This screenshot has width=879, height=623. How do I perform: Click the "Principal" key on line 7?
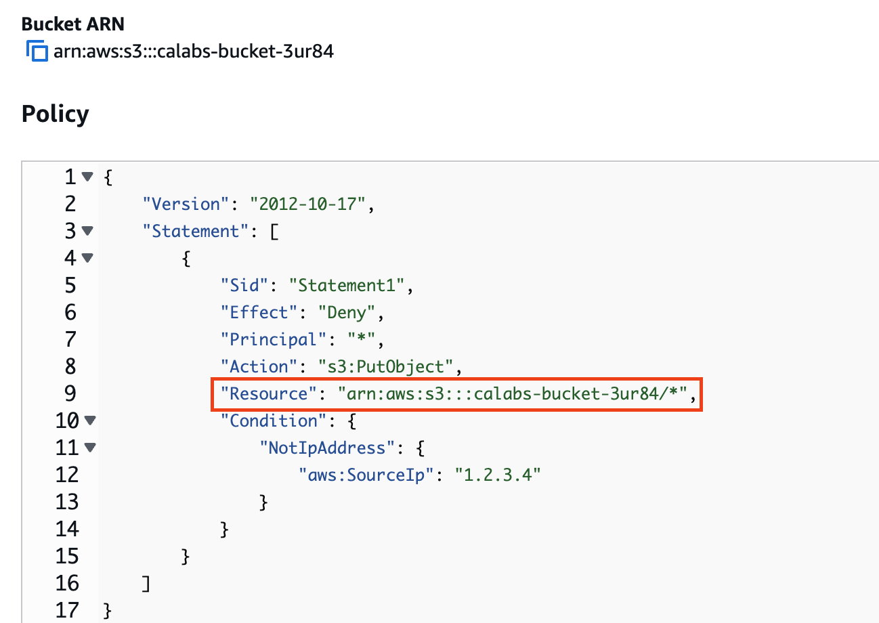274,339
